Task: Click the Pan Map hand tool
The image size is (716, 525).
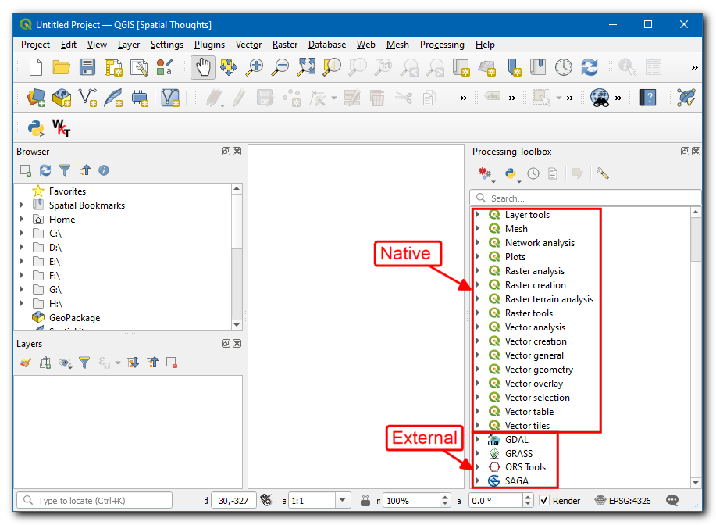Action: (x=203, y=68)
